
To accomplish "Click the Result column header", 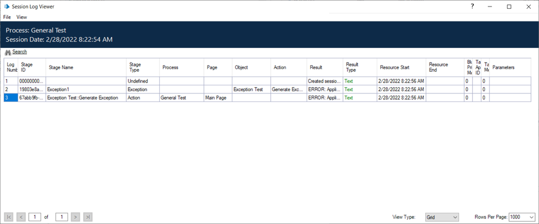I will point(325,67).
